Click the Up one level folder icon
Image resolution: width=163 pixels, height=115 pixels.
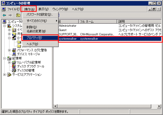[x=18, y=15]
